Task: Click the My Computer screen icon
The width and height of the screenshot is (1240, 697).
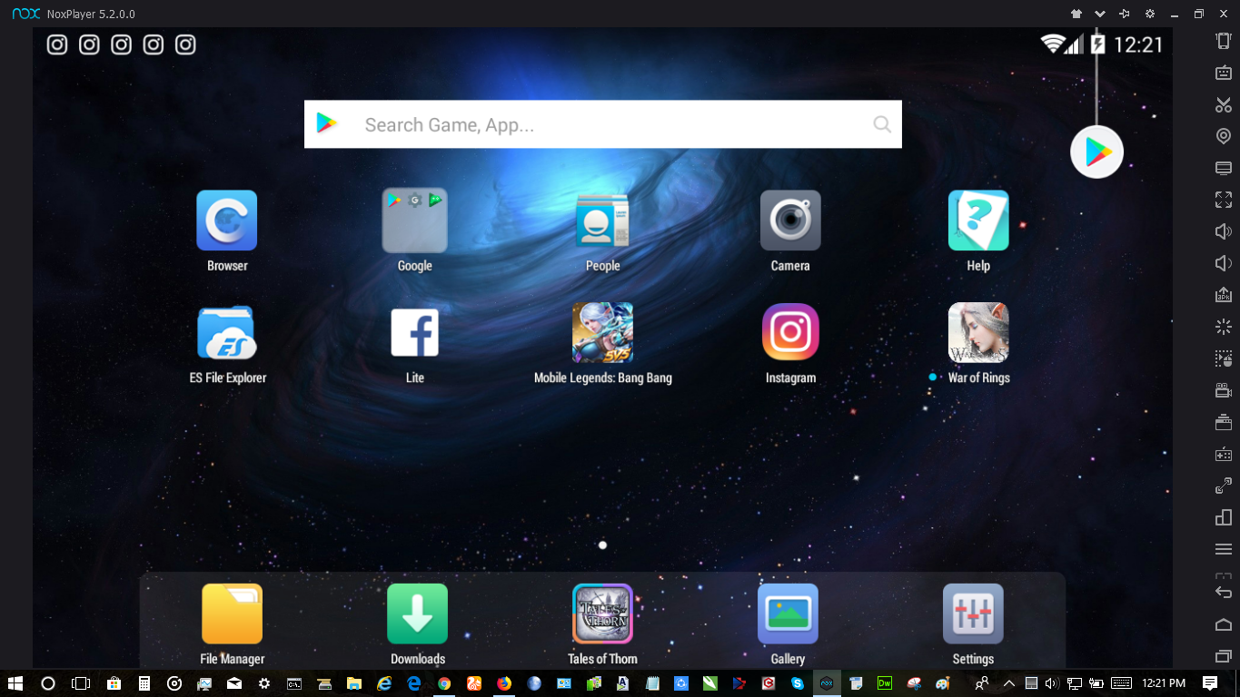Action: (1224, 168)
